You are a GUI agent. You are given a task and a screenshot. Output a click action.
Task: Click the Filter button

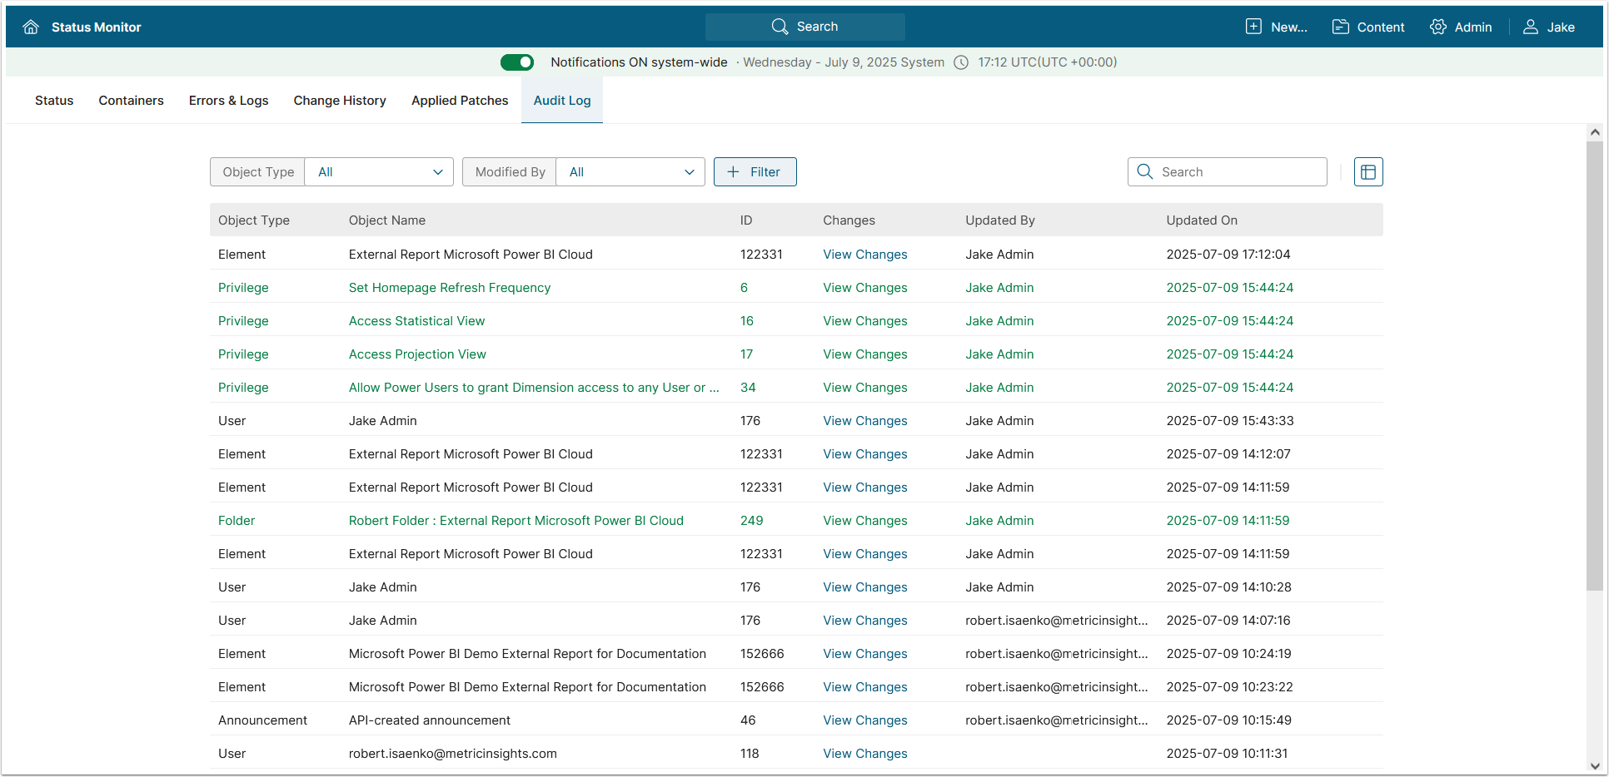click(x=755, y=172)
